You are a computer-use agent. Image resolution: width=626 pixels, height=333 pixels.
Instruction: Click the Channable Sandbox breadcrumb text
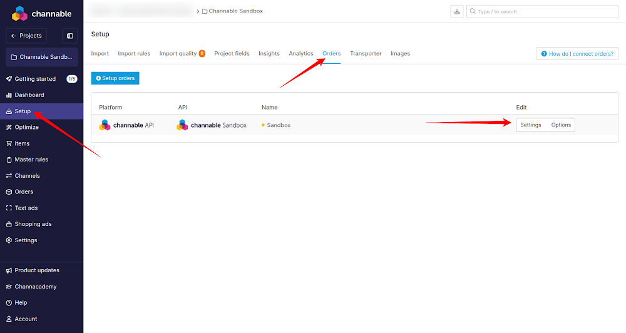coord(235,11)
